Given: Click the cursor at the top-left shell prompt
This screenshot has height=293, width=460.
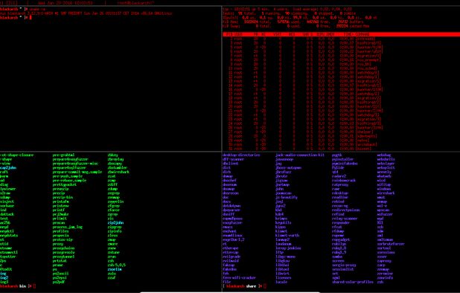Looking at the screenshot, I should (31, 18).
